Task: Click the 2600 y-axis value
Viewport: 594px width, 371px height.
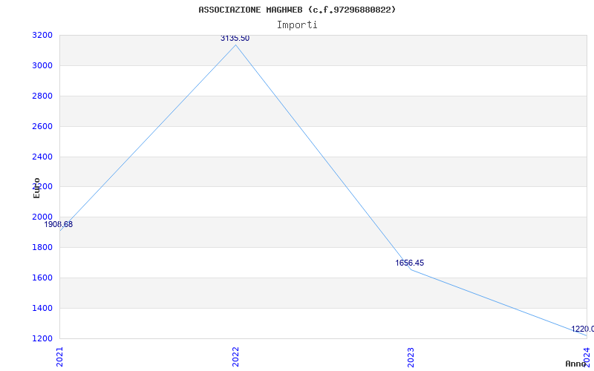Action: point(42,126)
